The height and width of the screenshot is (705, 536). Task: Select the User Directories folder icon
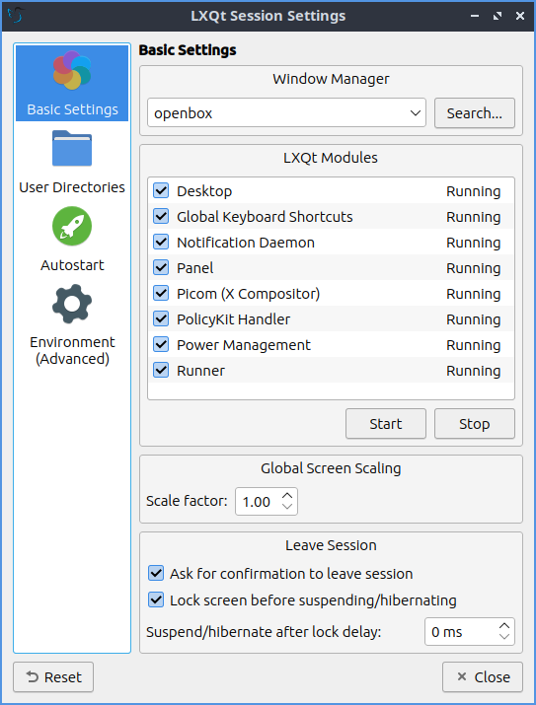(x=72, y=148)
